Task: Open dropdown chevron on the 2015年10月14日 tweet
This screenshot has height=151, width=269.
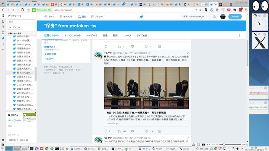Action: coord(187,138)
